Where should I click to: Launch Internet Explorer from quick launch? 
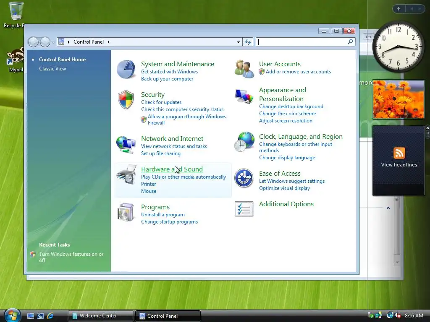click(50, 316)
